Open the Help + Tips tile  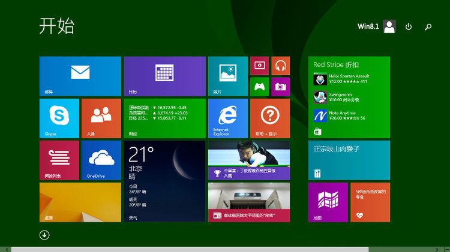269,118
